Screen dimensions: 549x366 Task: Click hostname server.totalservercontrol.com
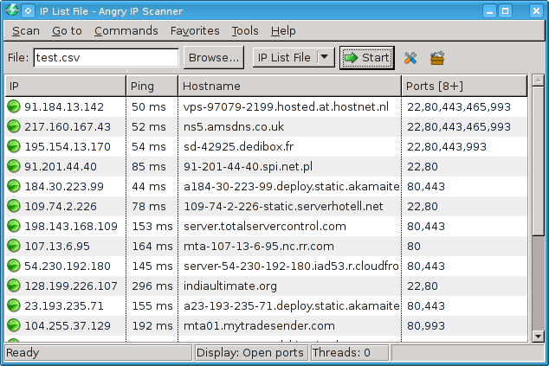(265, 227)
